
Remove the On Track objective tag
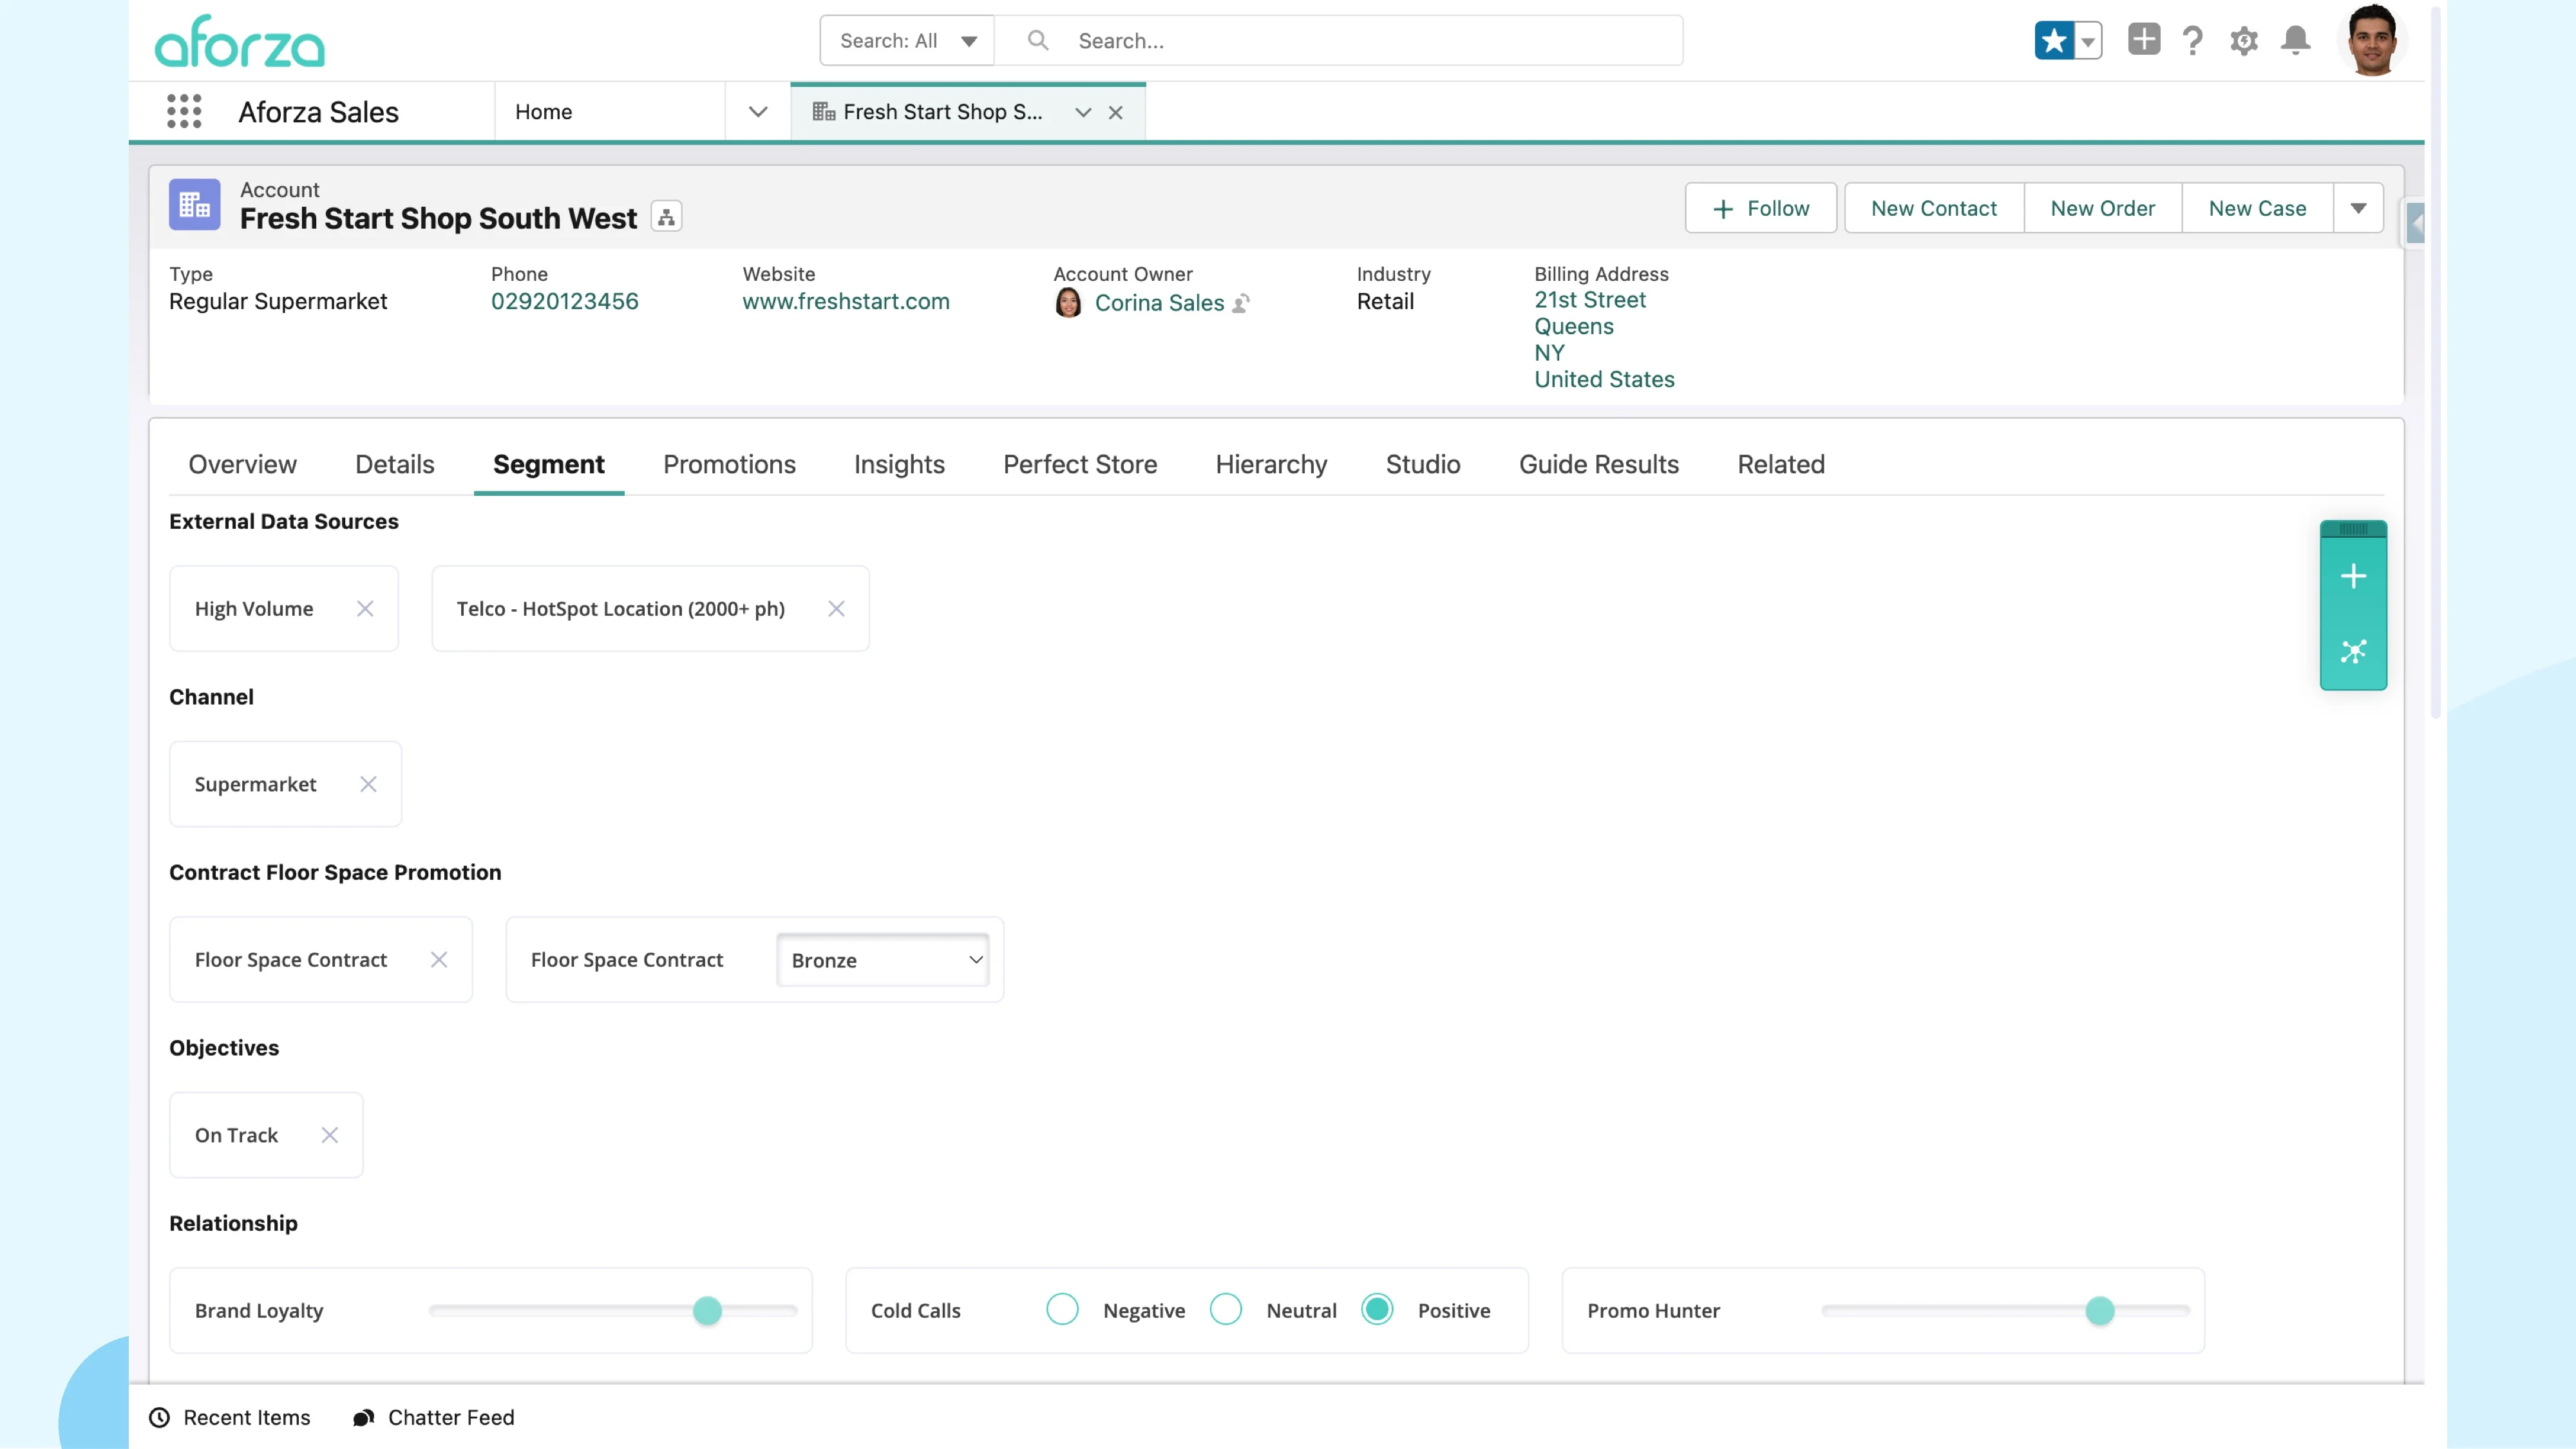(x=330, y=1135)
